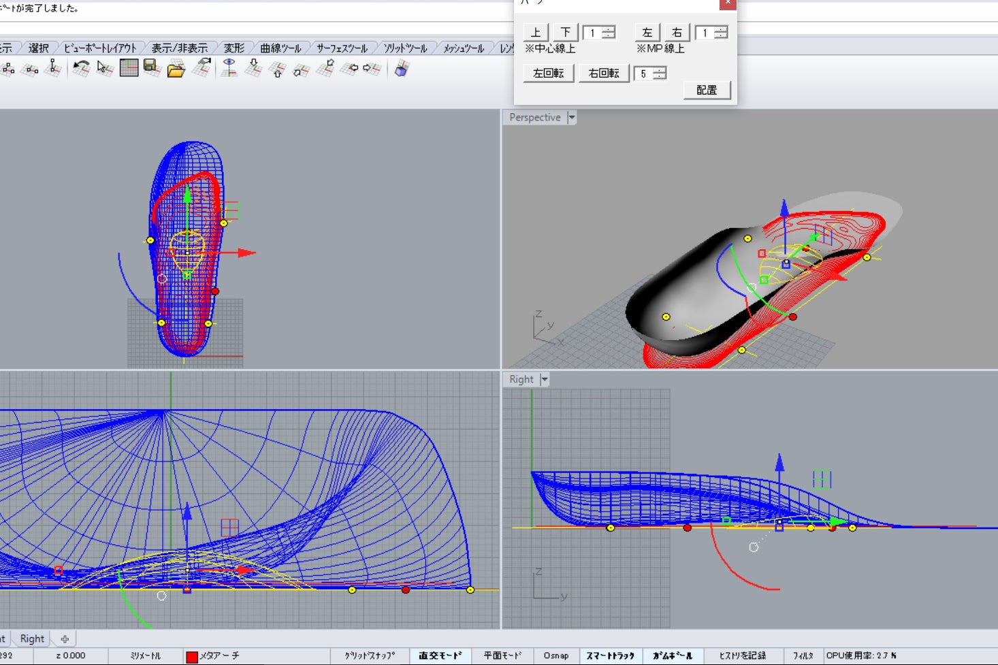
Task: Click the open folder CPlane icon
Action: tap(176, 69)
